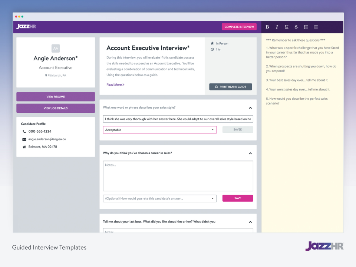Image resolution: width=356 pixels, height=267 pixels.
Task: Open Angie Anderson's resume
Action: click(55, 96)
